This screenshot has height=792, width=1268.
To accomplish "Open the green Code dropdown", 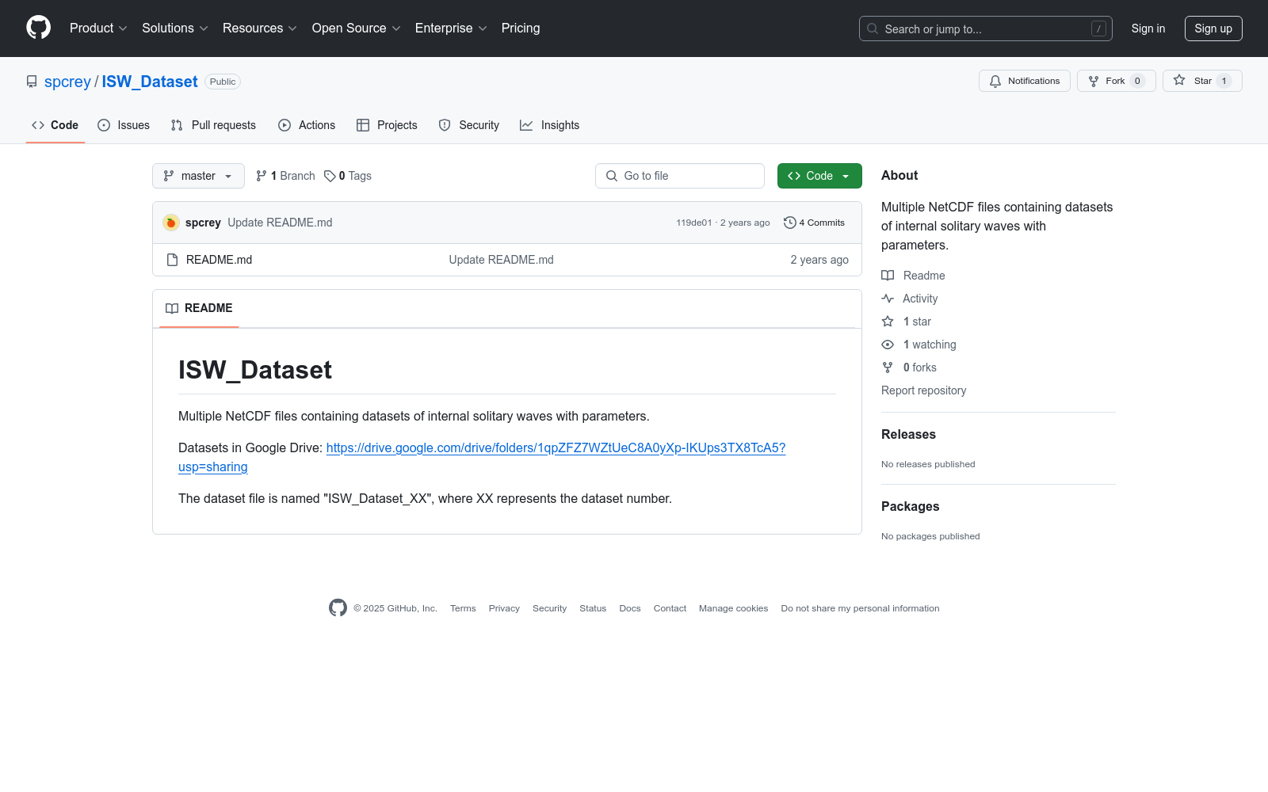I will [819, 176].
